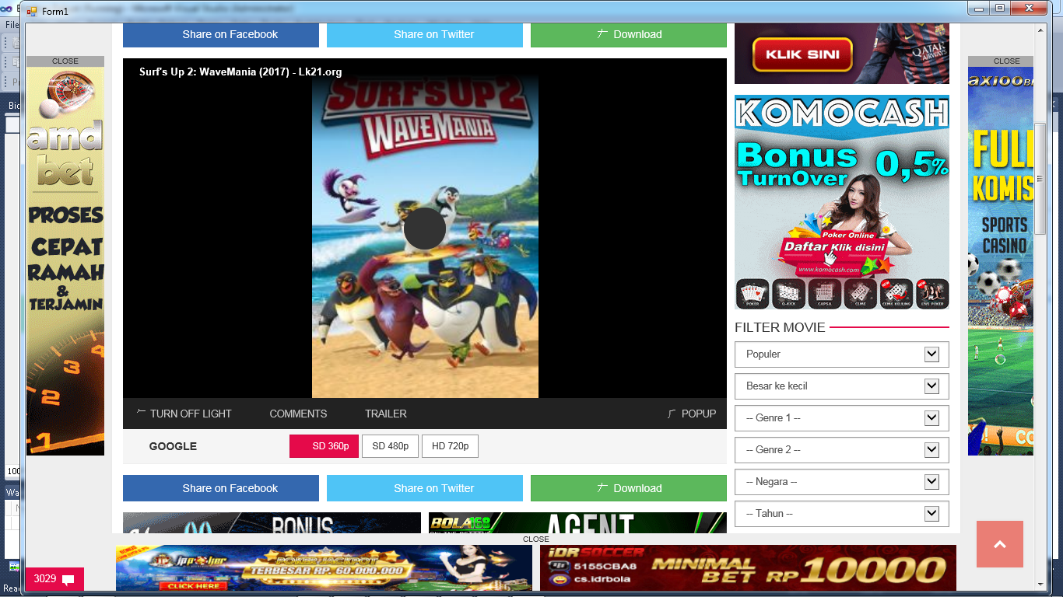Open the TRAILER tab

(x=386, y=414)
